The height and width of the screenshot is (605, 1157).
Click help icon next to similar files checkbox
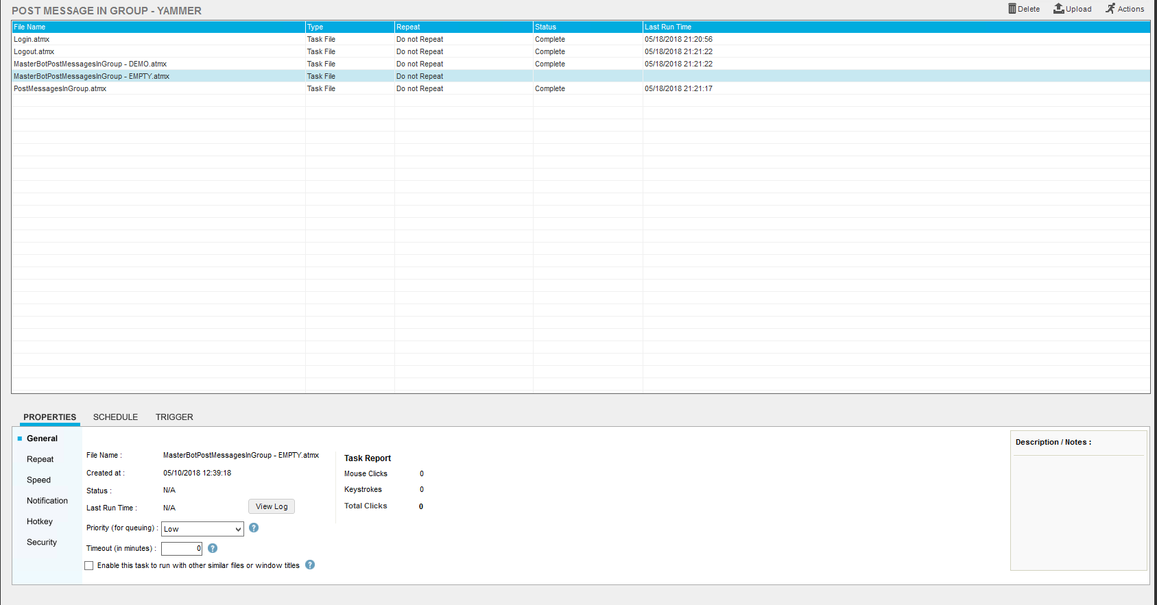point(310,565)
